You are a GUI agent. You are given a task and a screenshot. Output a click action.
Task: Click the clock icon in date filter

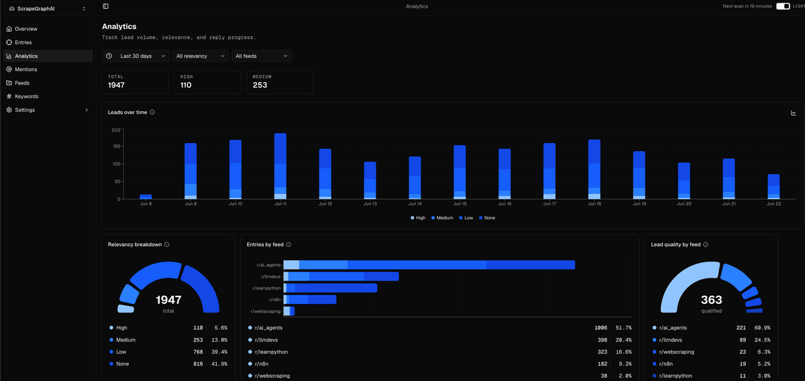[x=109, y=56]
